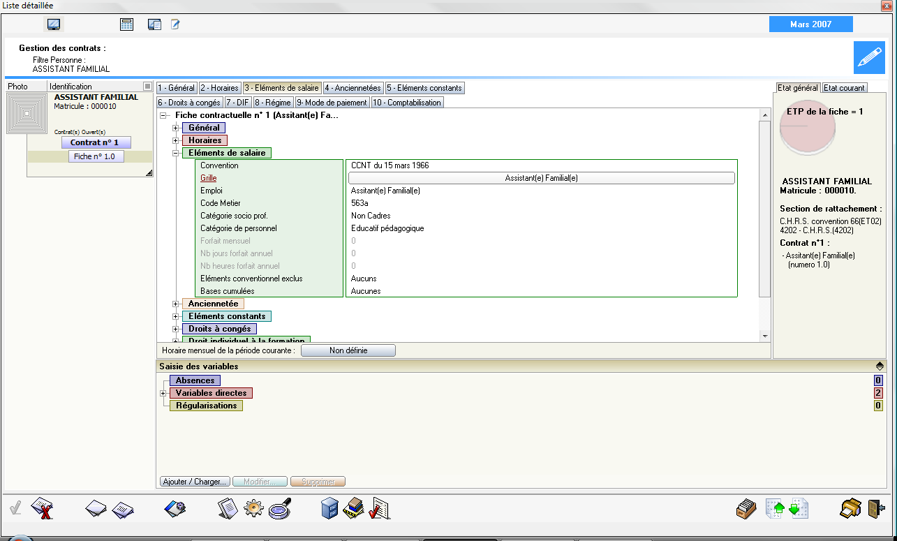Open the 5 - Eléments constants tab
This screenshot has height=541, width=897.
click(424, 88)
